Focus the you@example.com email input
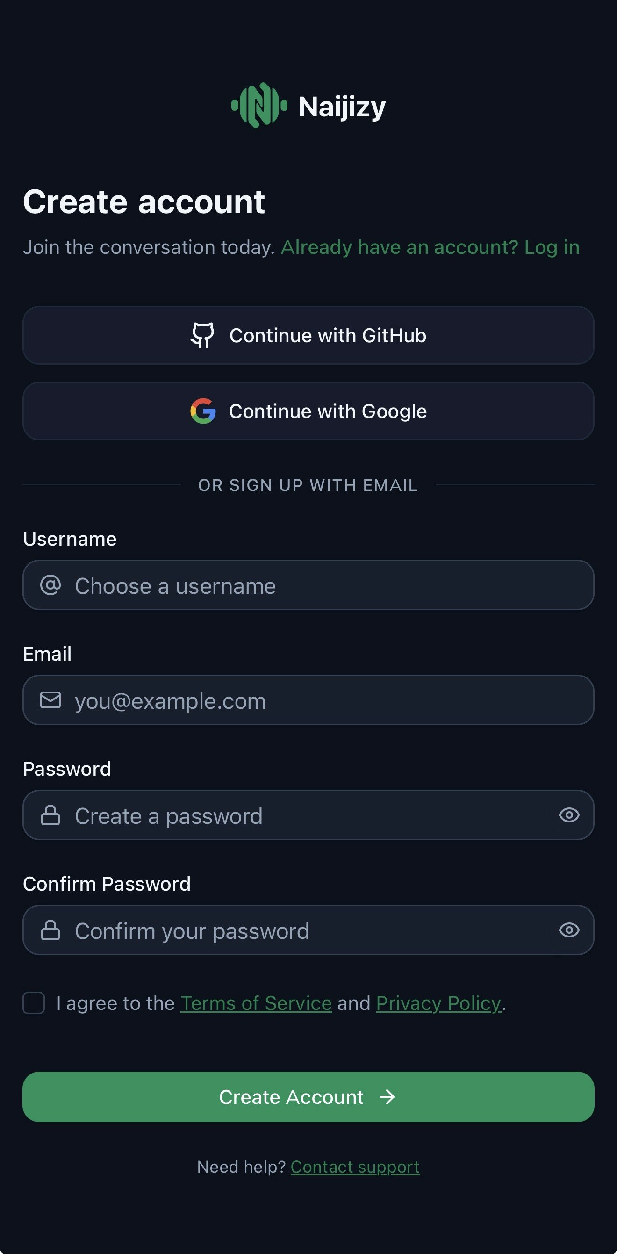Screen dimensions: 617x1254 click(x=321, y=700)
